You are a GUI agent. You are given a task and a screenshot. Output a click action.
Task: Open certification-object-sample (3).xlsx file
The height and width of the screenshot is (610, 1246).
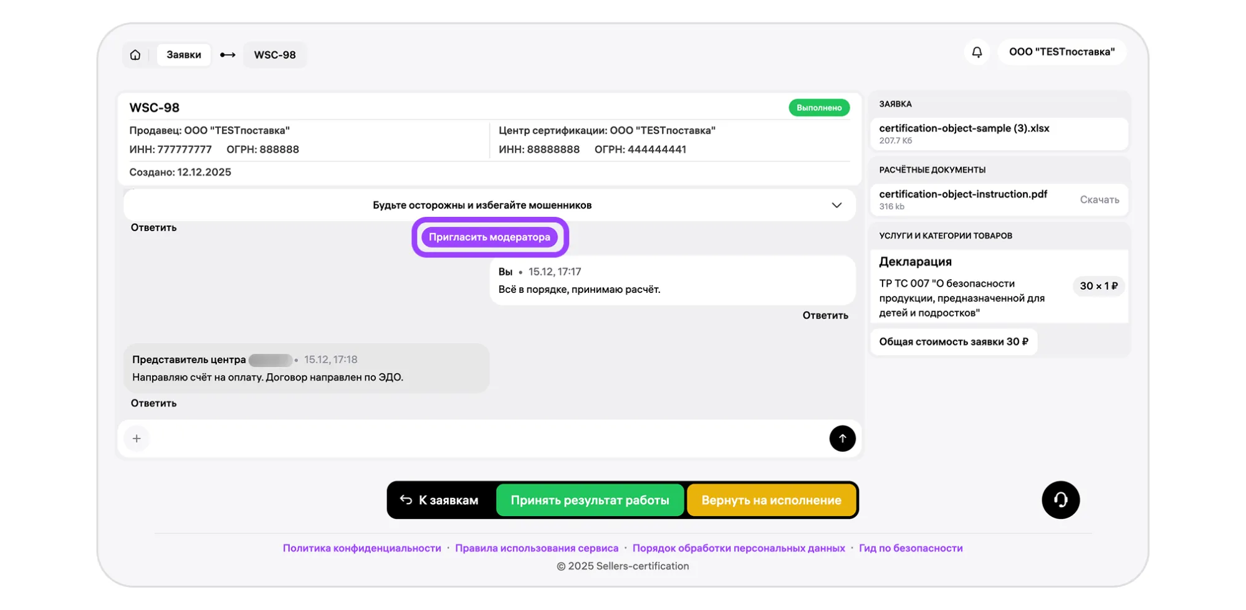(x=964, y=128)
